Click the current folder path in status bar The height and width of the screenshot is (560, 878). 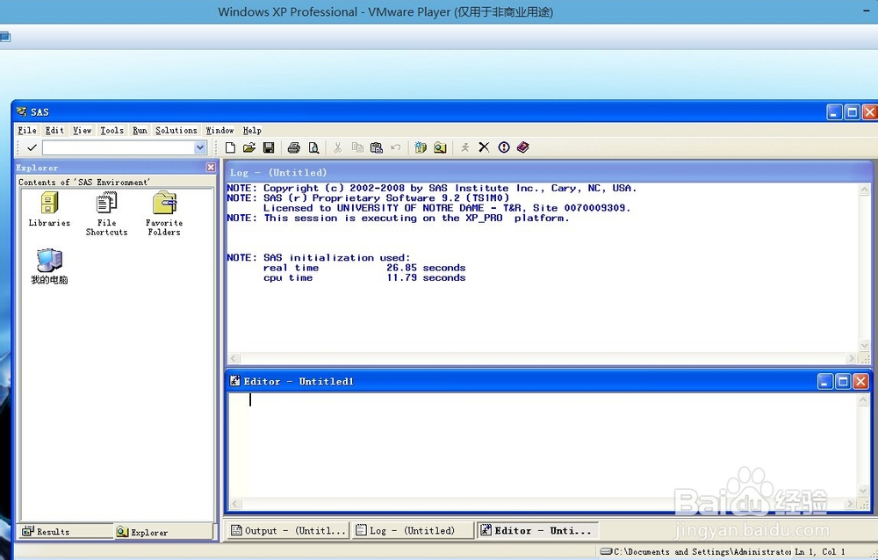[x=695, y=551]
